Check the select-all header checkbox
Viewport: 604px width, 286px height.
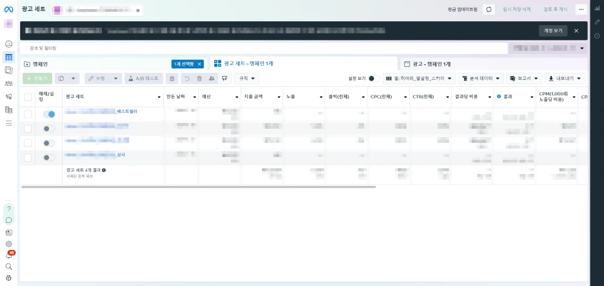(x=28, y=97)
